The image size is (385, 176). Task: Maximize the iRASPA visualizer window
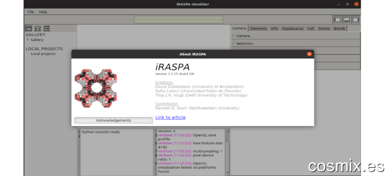(x=347, y=4)
